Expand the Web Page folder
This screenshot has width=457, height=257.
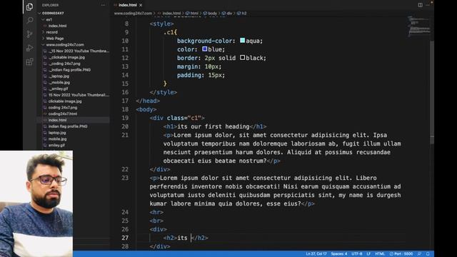[54, 38]
